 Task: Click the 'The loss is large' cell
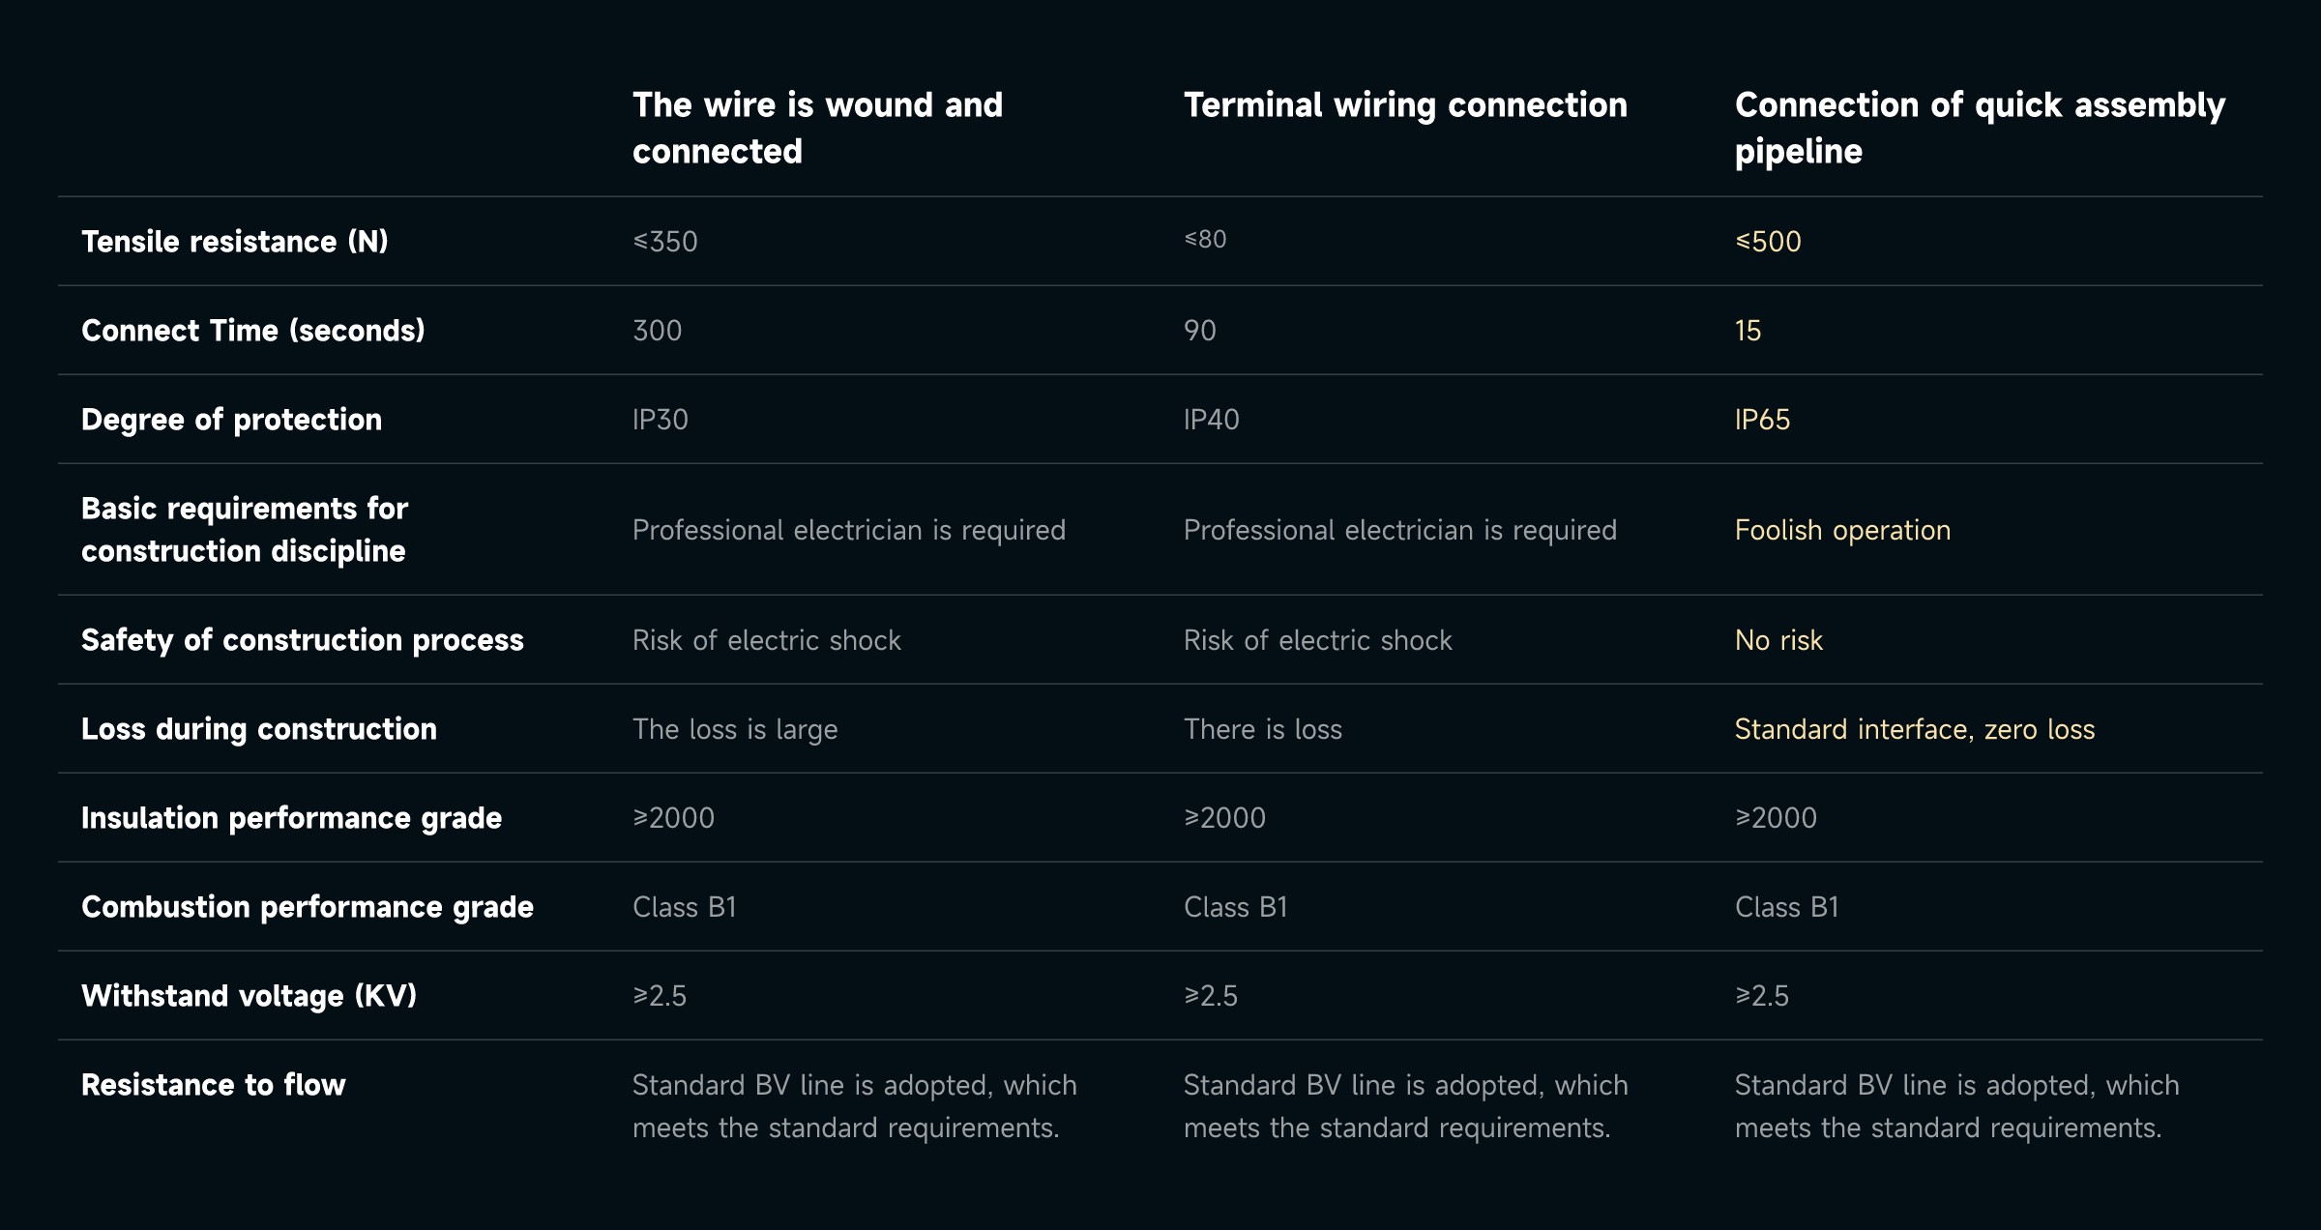735,729
